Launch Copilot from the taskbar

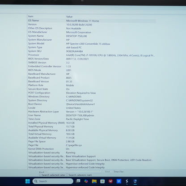click(x=86, y=181)
